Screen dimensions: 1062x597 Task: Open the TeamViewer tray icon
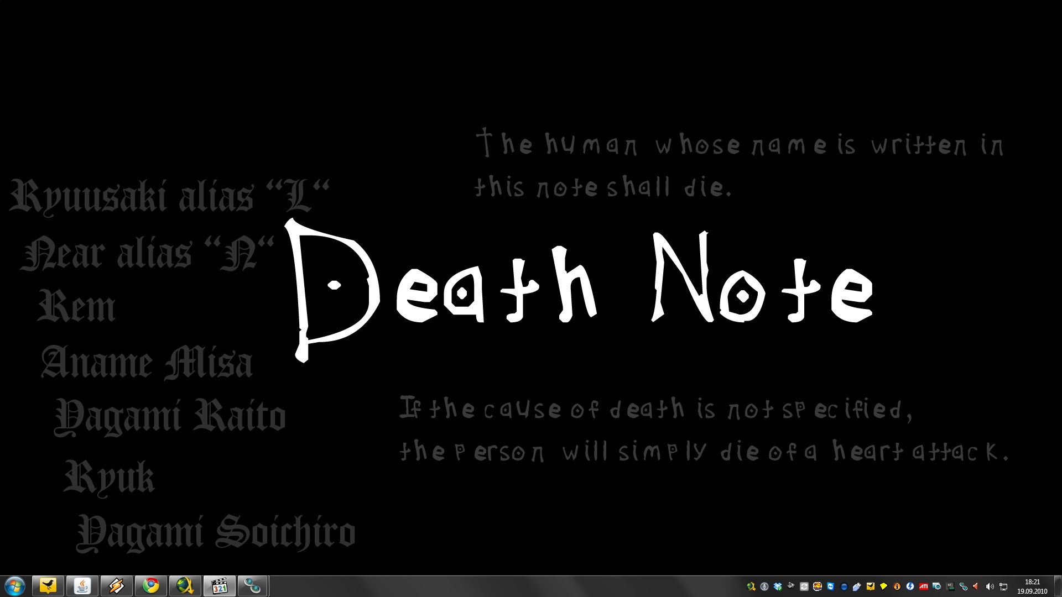point(830,586)
